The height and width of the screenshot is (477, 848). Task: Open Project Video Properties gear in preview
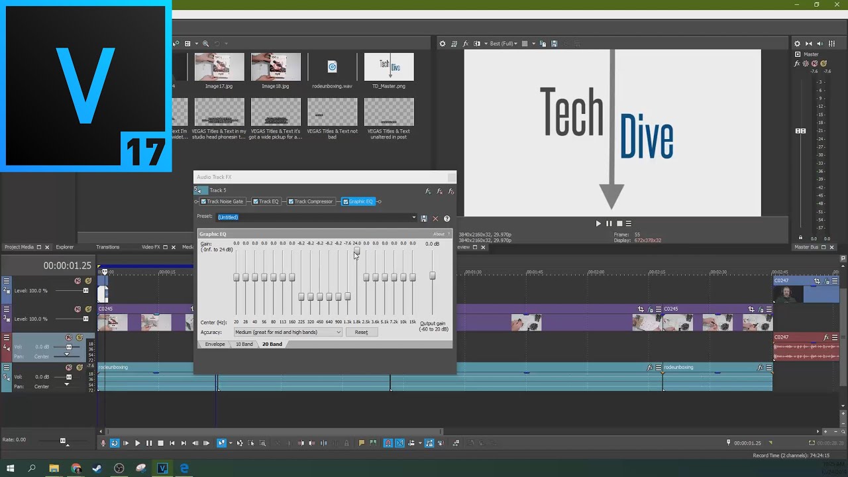click(443, 44)
